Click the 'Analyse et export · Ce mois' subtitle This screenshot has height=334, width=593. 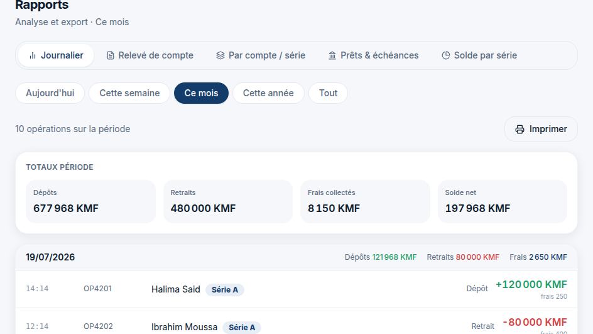pos(72,22)
